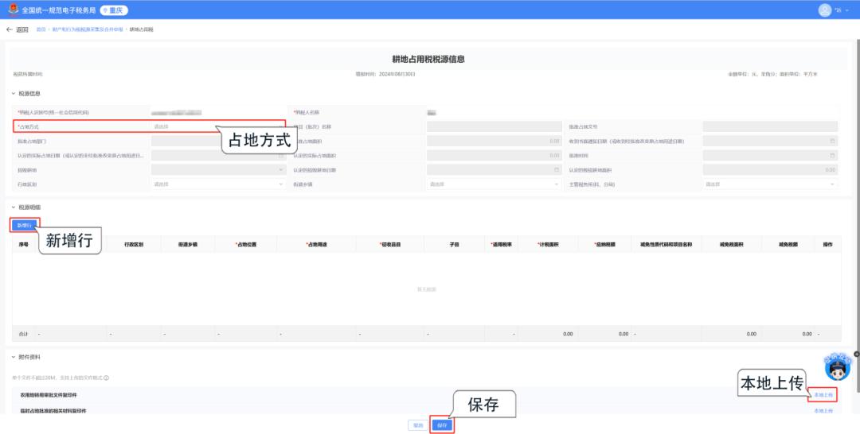Image resolution: width=860 pixels, height=434 pixels.
Task: Go to 首页 in breadcrumb
Action: pos(41,29)
